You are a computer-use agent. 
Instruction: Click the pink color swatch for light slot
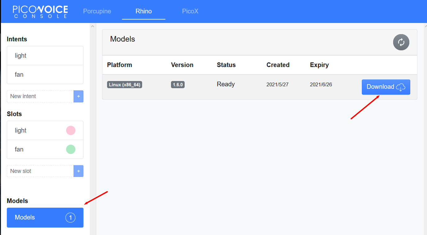pyautogui.click(x=71, y=130)
